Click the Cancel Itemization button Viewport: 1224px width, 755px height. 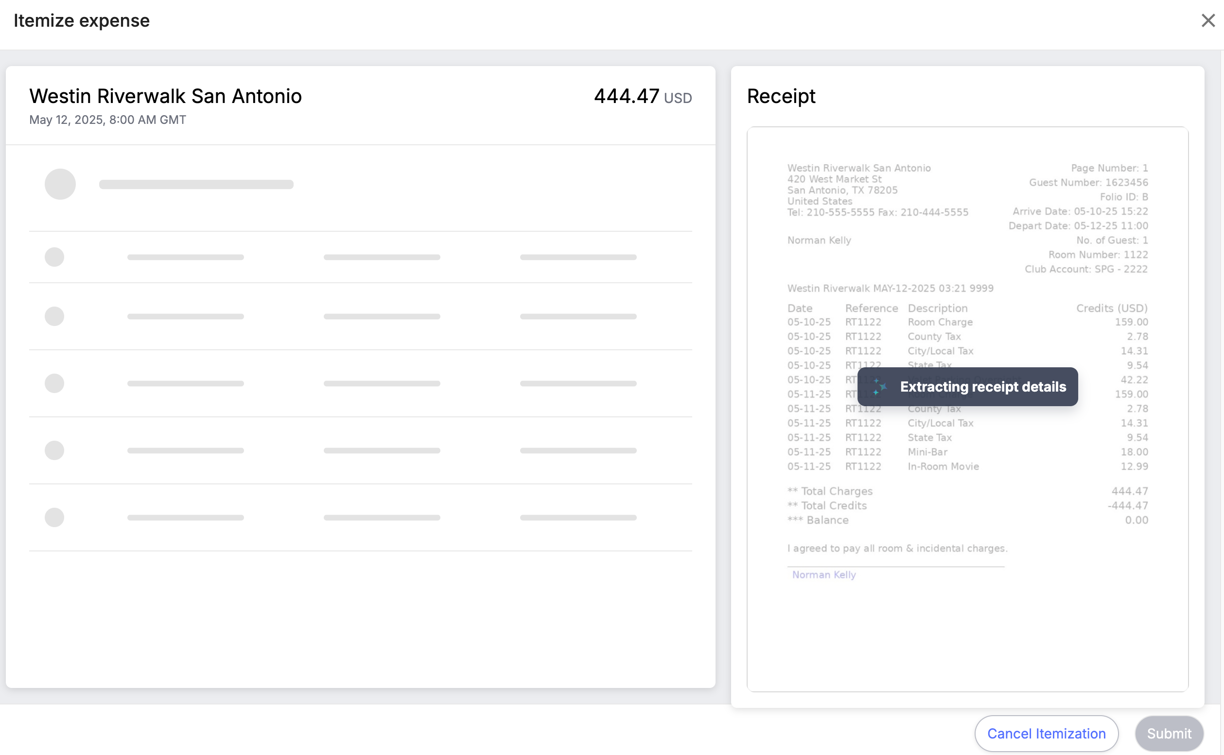click(x=1046, y=733)
